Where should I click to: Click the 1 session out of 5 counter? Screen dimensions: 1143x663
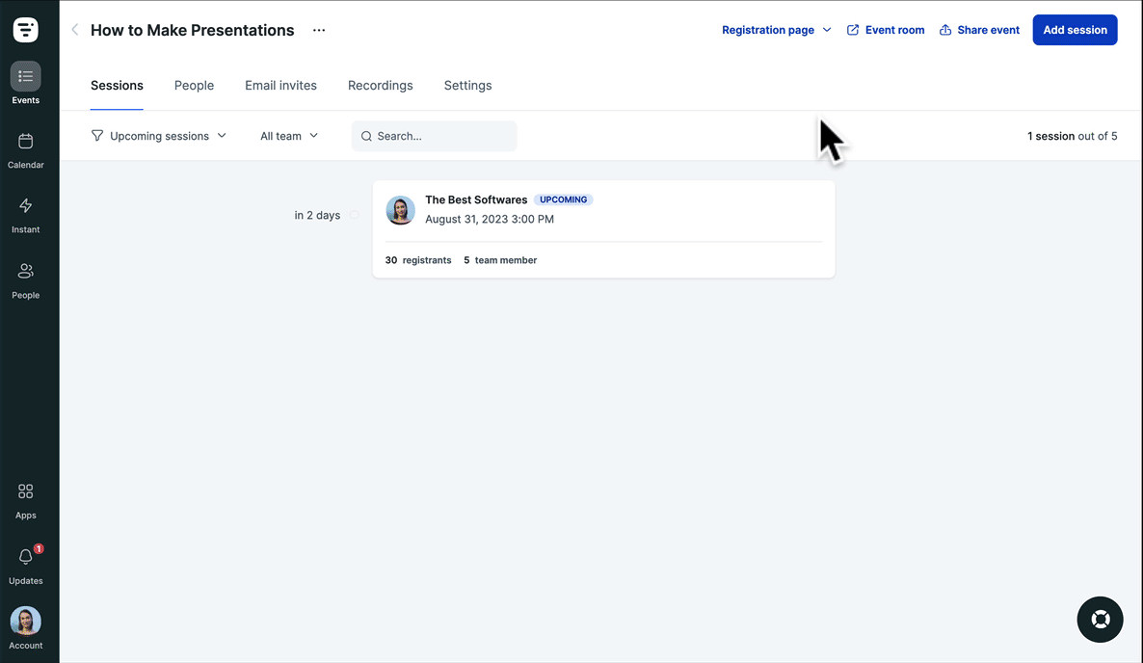(x=1073, y=136)
